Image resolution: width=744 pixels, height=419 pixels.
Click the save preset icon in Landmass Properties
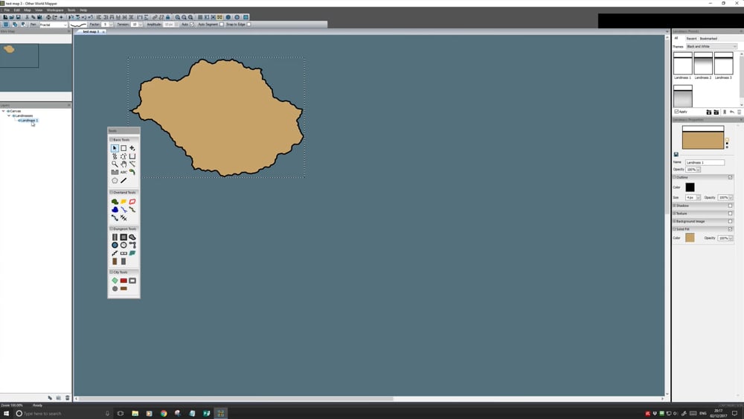pos(676,154)
